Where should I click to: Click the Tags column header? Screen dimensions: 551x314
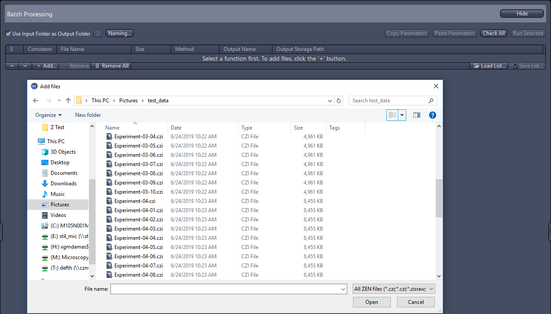(345, 128)
